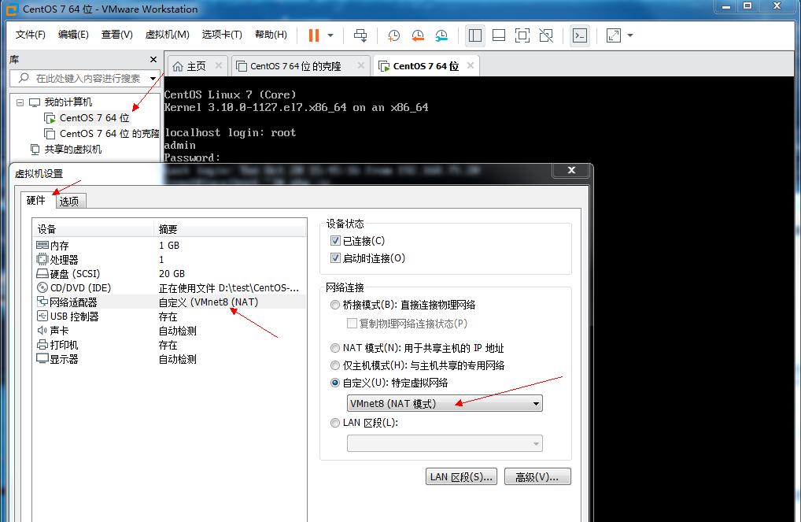Click the stretch guest display icon
Viewport: 801px width, 522px height.
614,35
